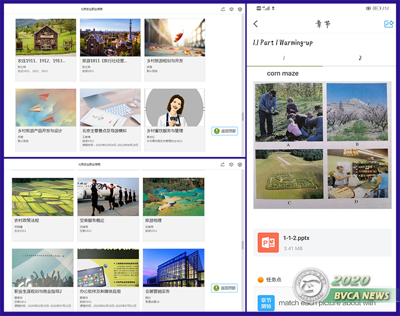Screen dimensions: 400x316
Task: Click the globe icon in the top window toolbar
Action: pos(239,9)
